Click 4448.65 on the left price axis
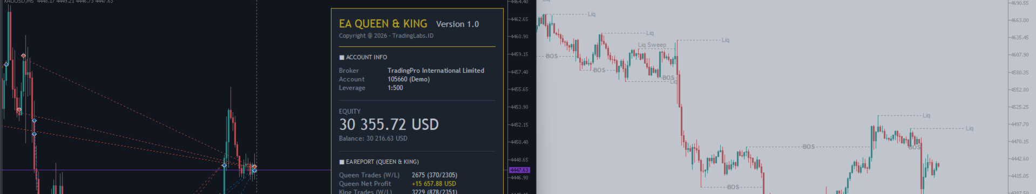The width and height of the screenshot is (1036, 194). [x=519, y=160]
